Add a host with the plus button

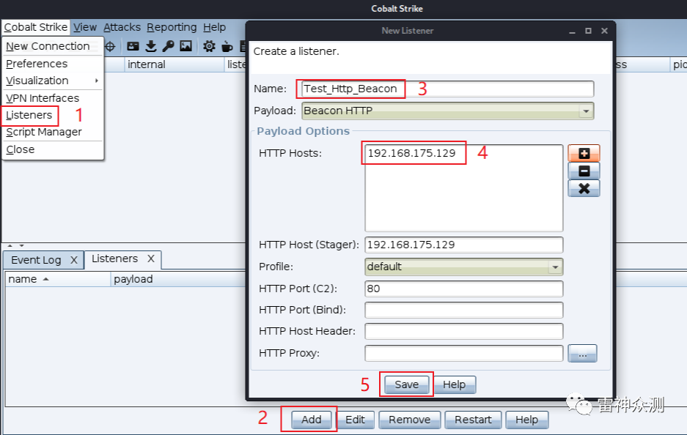pyautogui.click(x=584, y=153)
